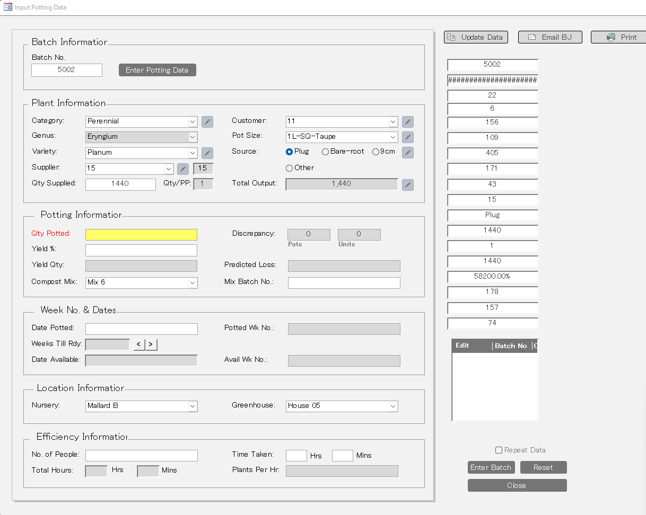Screen dimensions: 646x515
Task: Click the pencil edit icon beside Source options
Action: click(407, 153)
